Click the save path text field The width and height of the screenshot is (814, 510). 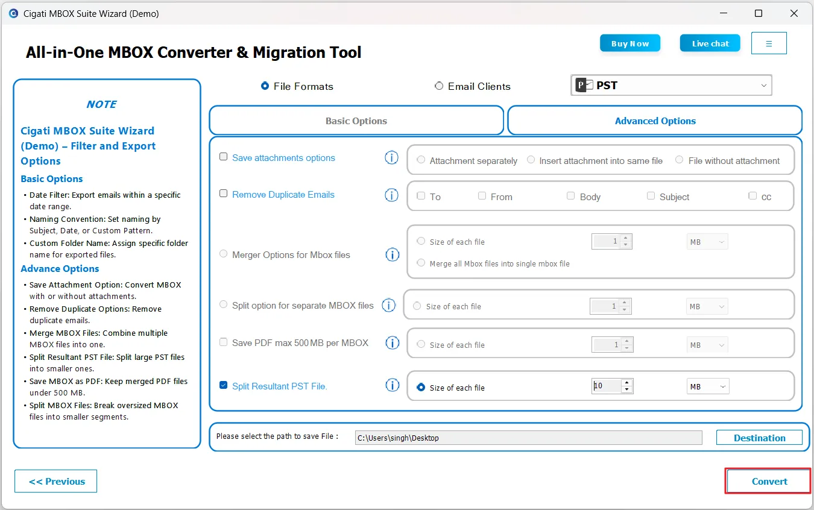tap(528, 438)
